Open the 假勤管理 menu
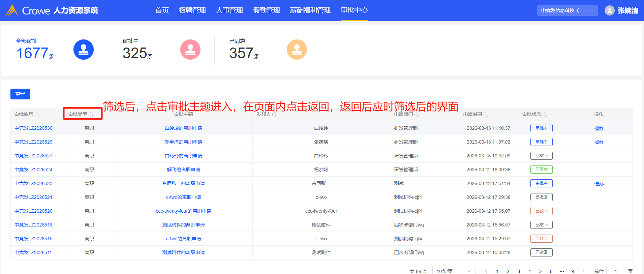The image size is (644, 274). click(267, 10)
